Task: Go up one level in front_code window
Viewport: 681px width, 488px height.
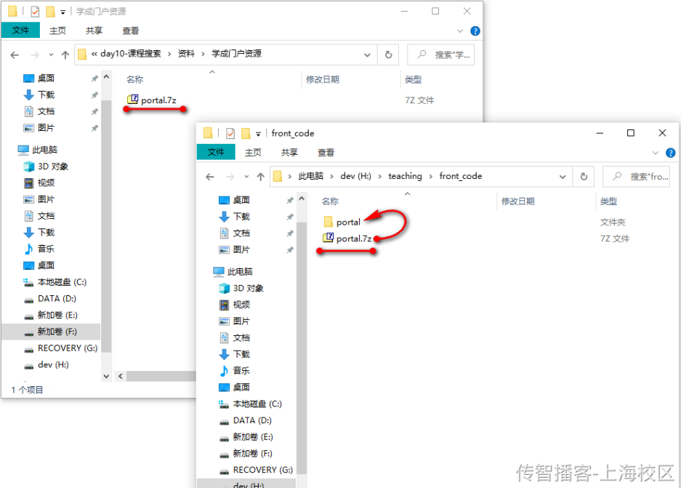Action: (x=261, y=177)
